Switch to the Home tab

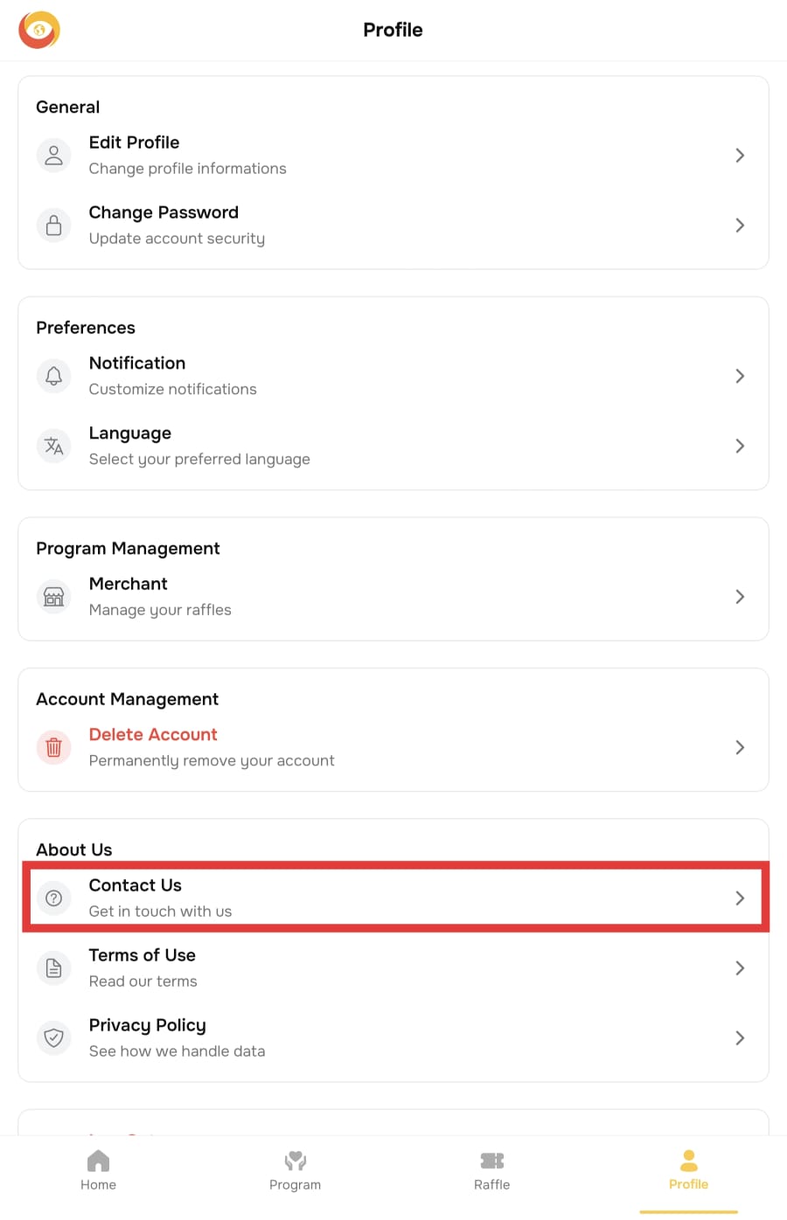tap(98, 1170)
